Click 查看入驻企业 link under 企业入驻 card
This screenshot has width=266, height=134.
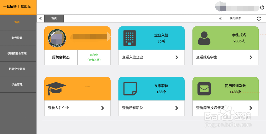[x=133, y=57]
